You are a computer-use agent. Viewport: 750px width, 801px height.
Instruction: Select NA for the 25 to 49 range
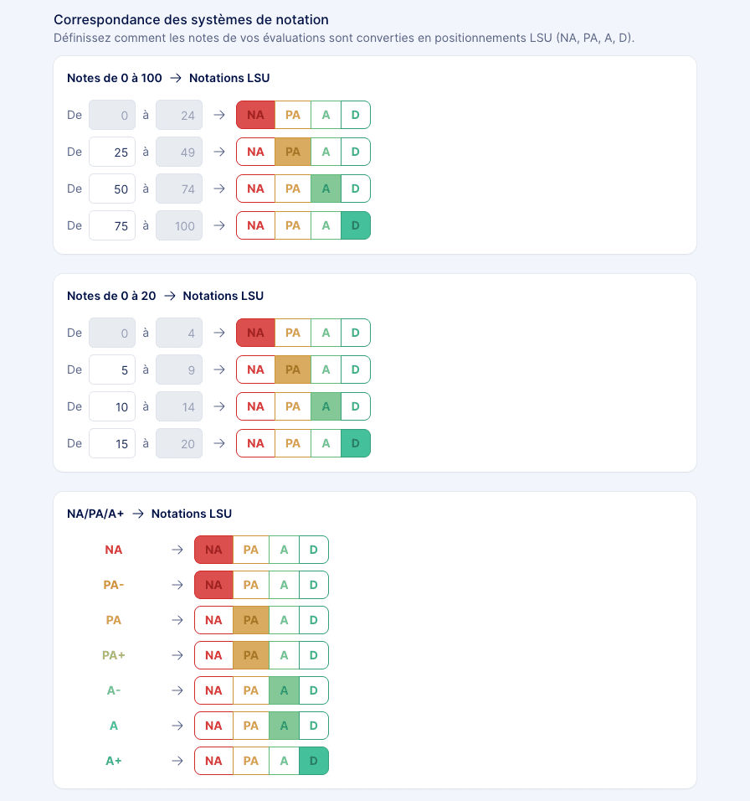tap(255, 152)
